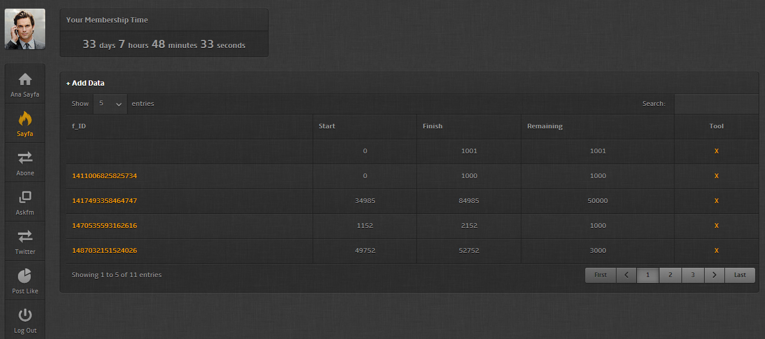Click the + Add Data link
The image size is (765, 339).
[x=85, y=83]
